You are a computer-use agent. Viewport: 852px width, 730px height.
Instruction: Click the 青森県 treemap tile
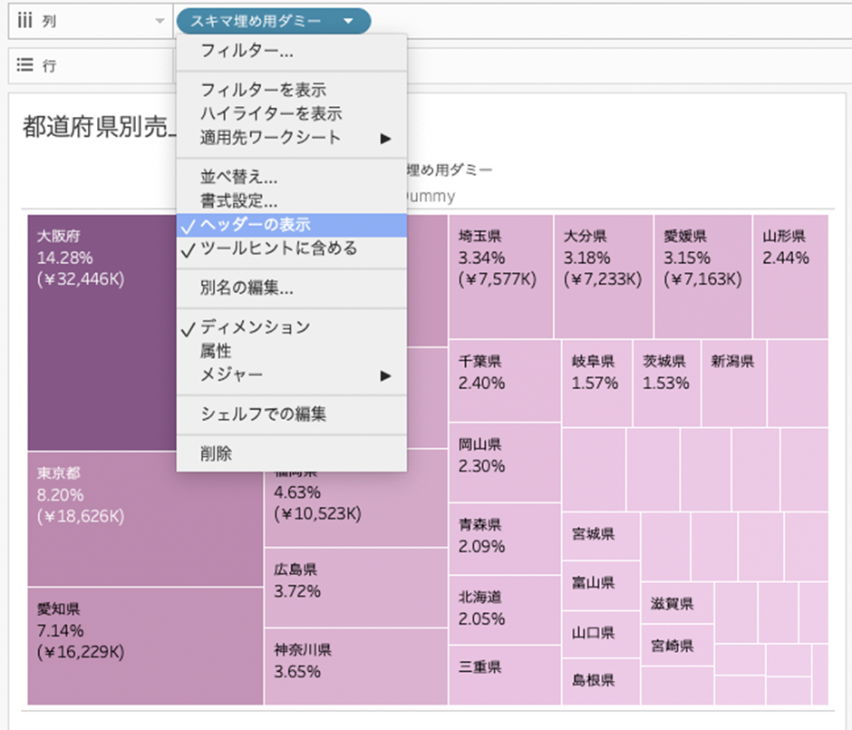point(505,539)
